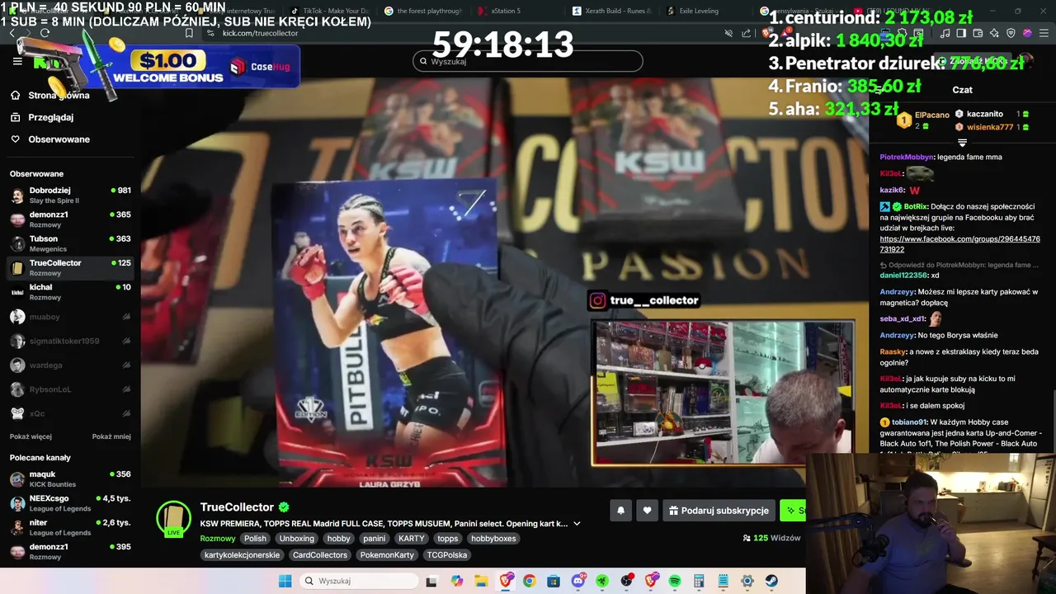1056x594 pixels.
Task: Collapse followed list with Pokaż mniej
Action: (111, 436)
